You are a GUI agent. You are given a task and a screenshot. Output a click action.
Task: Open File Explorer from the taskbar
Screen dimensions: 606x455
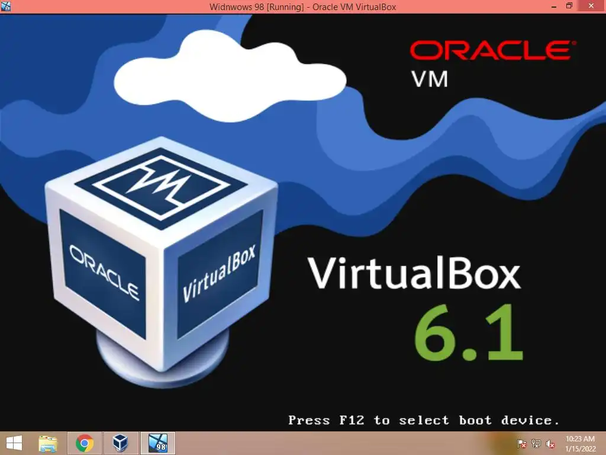point(48,443)
